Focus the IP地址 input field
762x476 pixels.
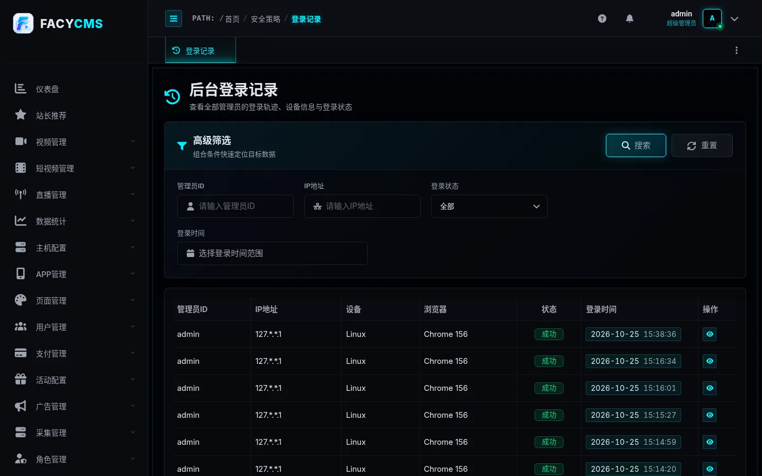click(x=362, y=206)
